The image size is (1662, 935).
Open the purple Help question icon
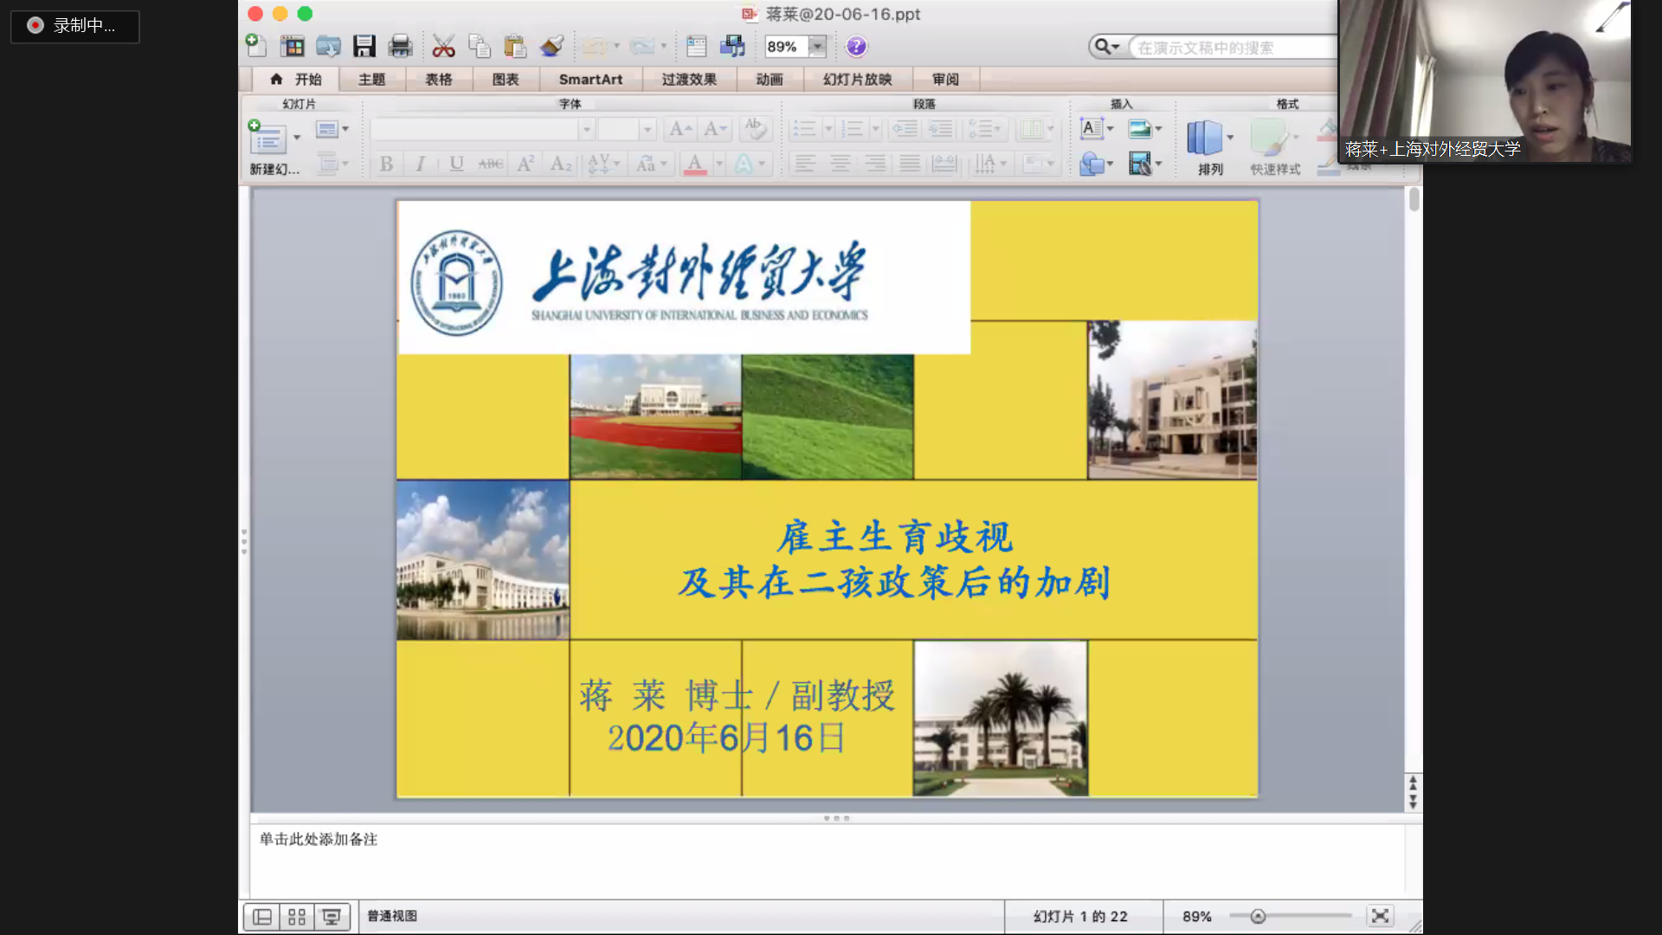pos(856,47)
